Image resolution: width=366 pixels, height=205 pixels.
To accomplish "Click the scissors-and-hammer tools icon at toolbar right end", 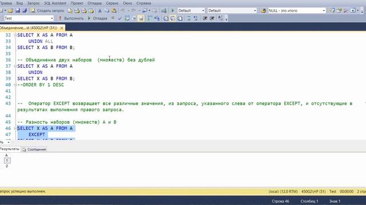I will point(346,11).
